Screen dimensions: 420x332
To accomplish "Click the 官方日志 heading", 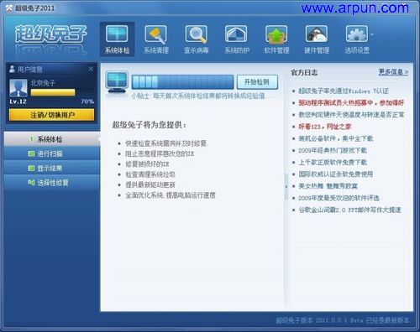I will (x=304, y=73).
